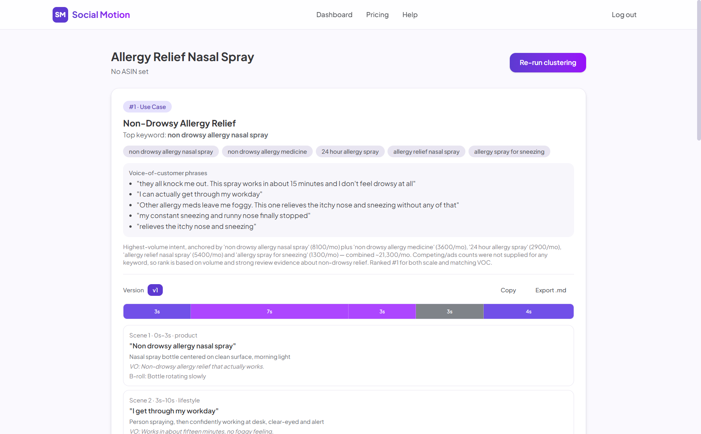Copy the script with Copy button
The width and height of the screenshot is (701, 434).
click(x=508, y=290)
